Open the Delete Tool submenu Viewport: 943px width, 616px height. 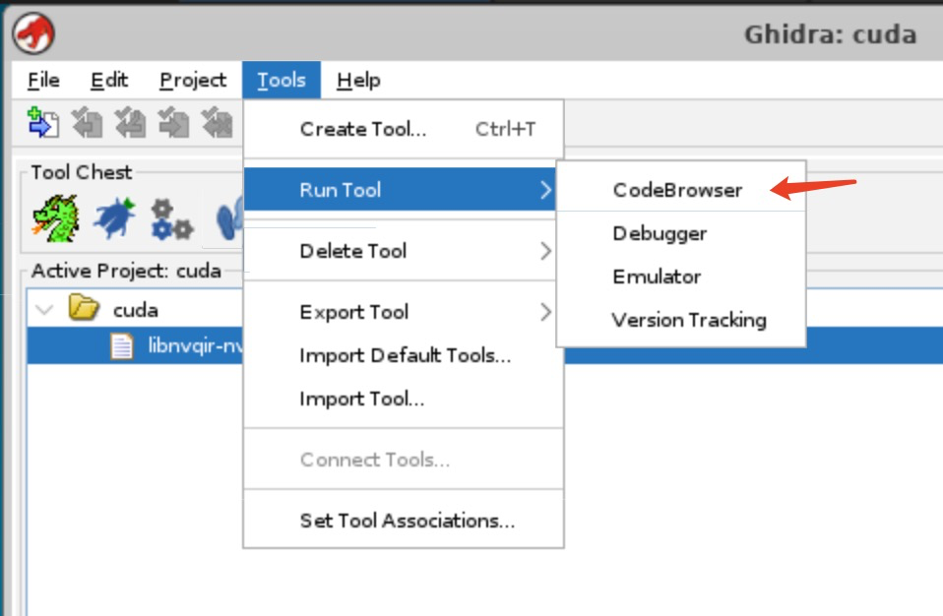pos(403,251)
